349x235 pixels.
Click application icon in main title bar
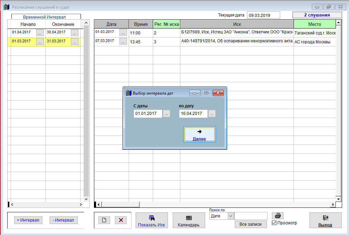(x=7, y=7)
